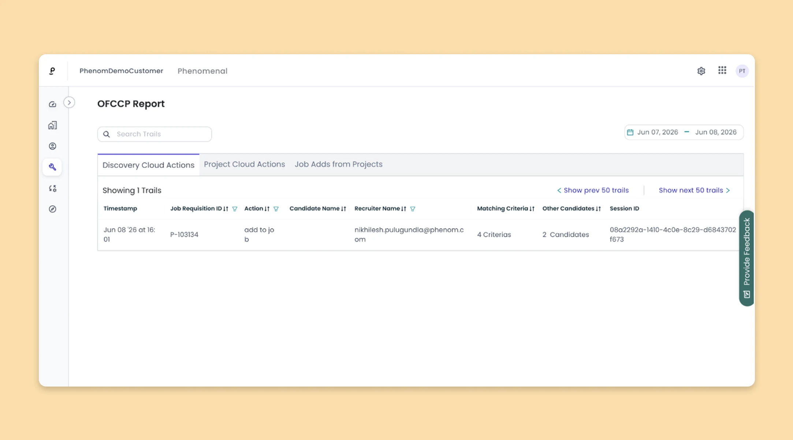Select the highlighted wrench tools sidebar icon
This screenshot has width=793, height=440.
coord(52,167)
